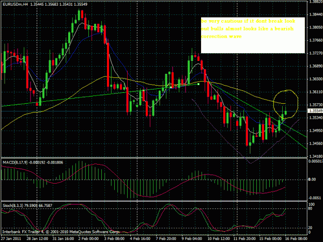Click the 1.37270 price axis label

316,53
